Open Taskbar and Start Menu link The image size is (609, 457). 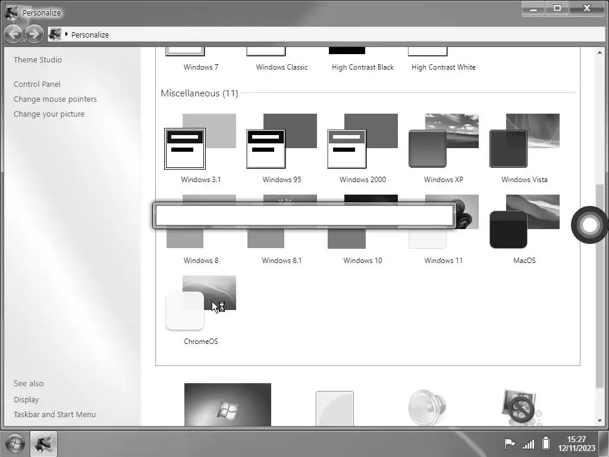(54, 414)
